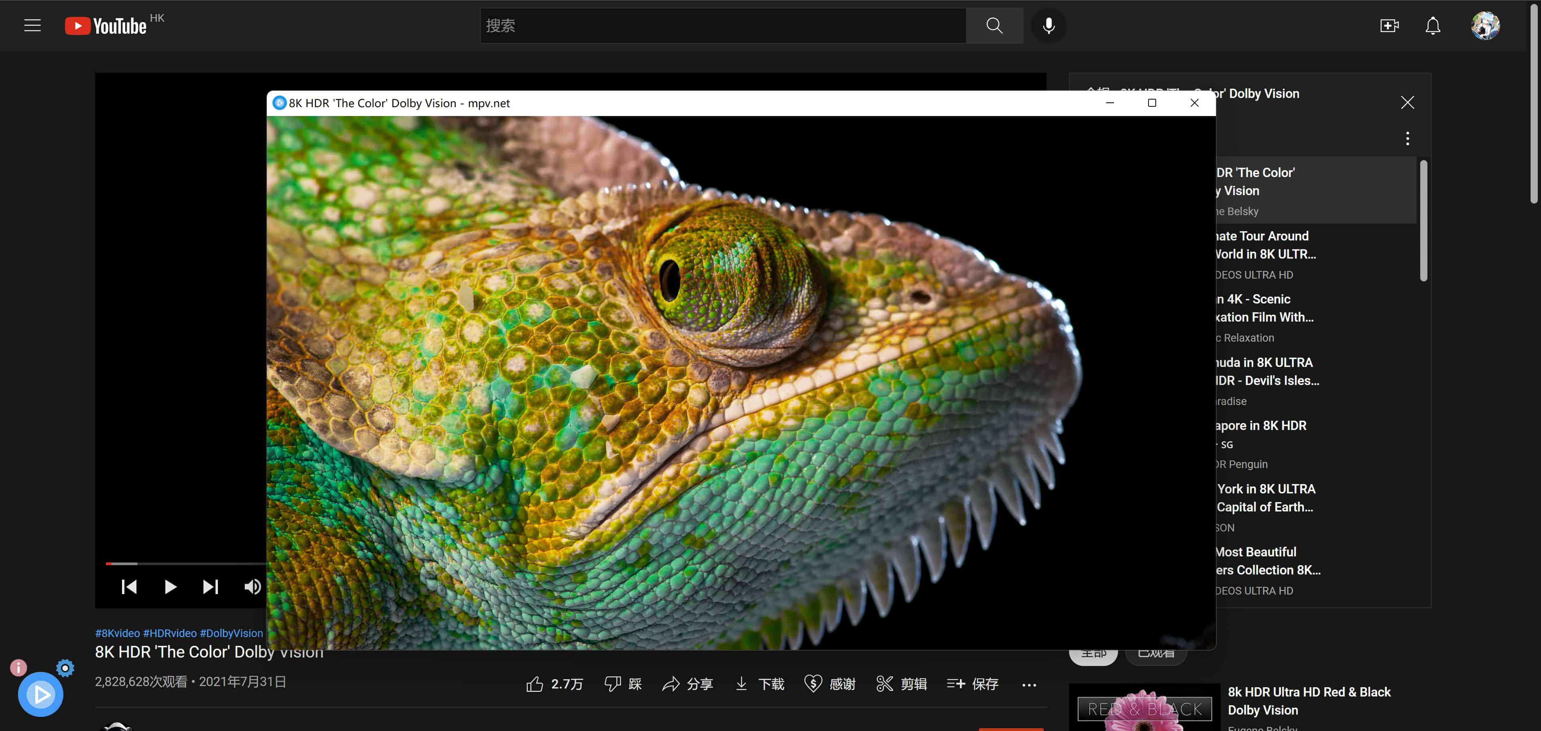Like the video with thumbs up

(535, 684)
